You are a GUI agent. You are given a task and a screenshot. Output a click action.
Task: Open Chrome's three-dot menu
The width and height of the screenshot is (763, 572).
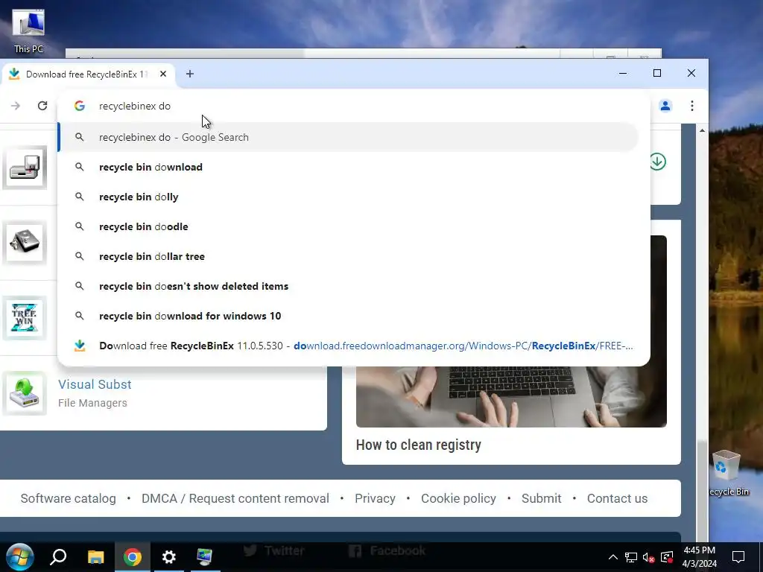point(692,106)
